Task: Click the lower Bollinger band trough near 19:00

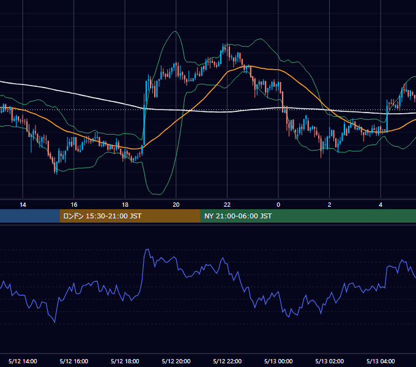Action: click(158, 194)
